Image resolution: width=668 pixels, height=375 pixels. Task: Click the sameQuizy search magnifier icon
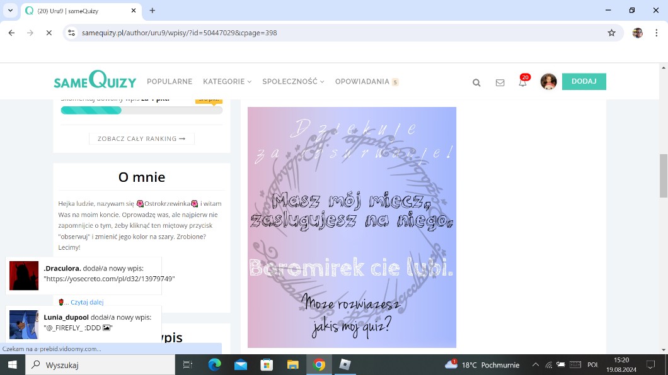[476, 82]
